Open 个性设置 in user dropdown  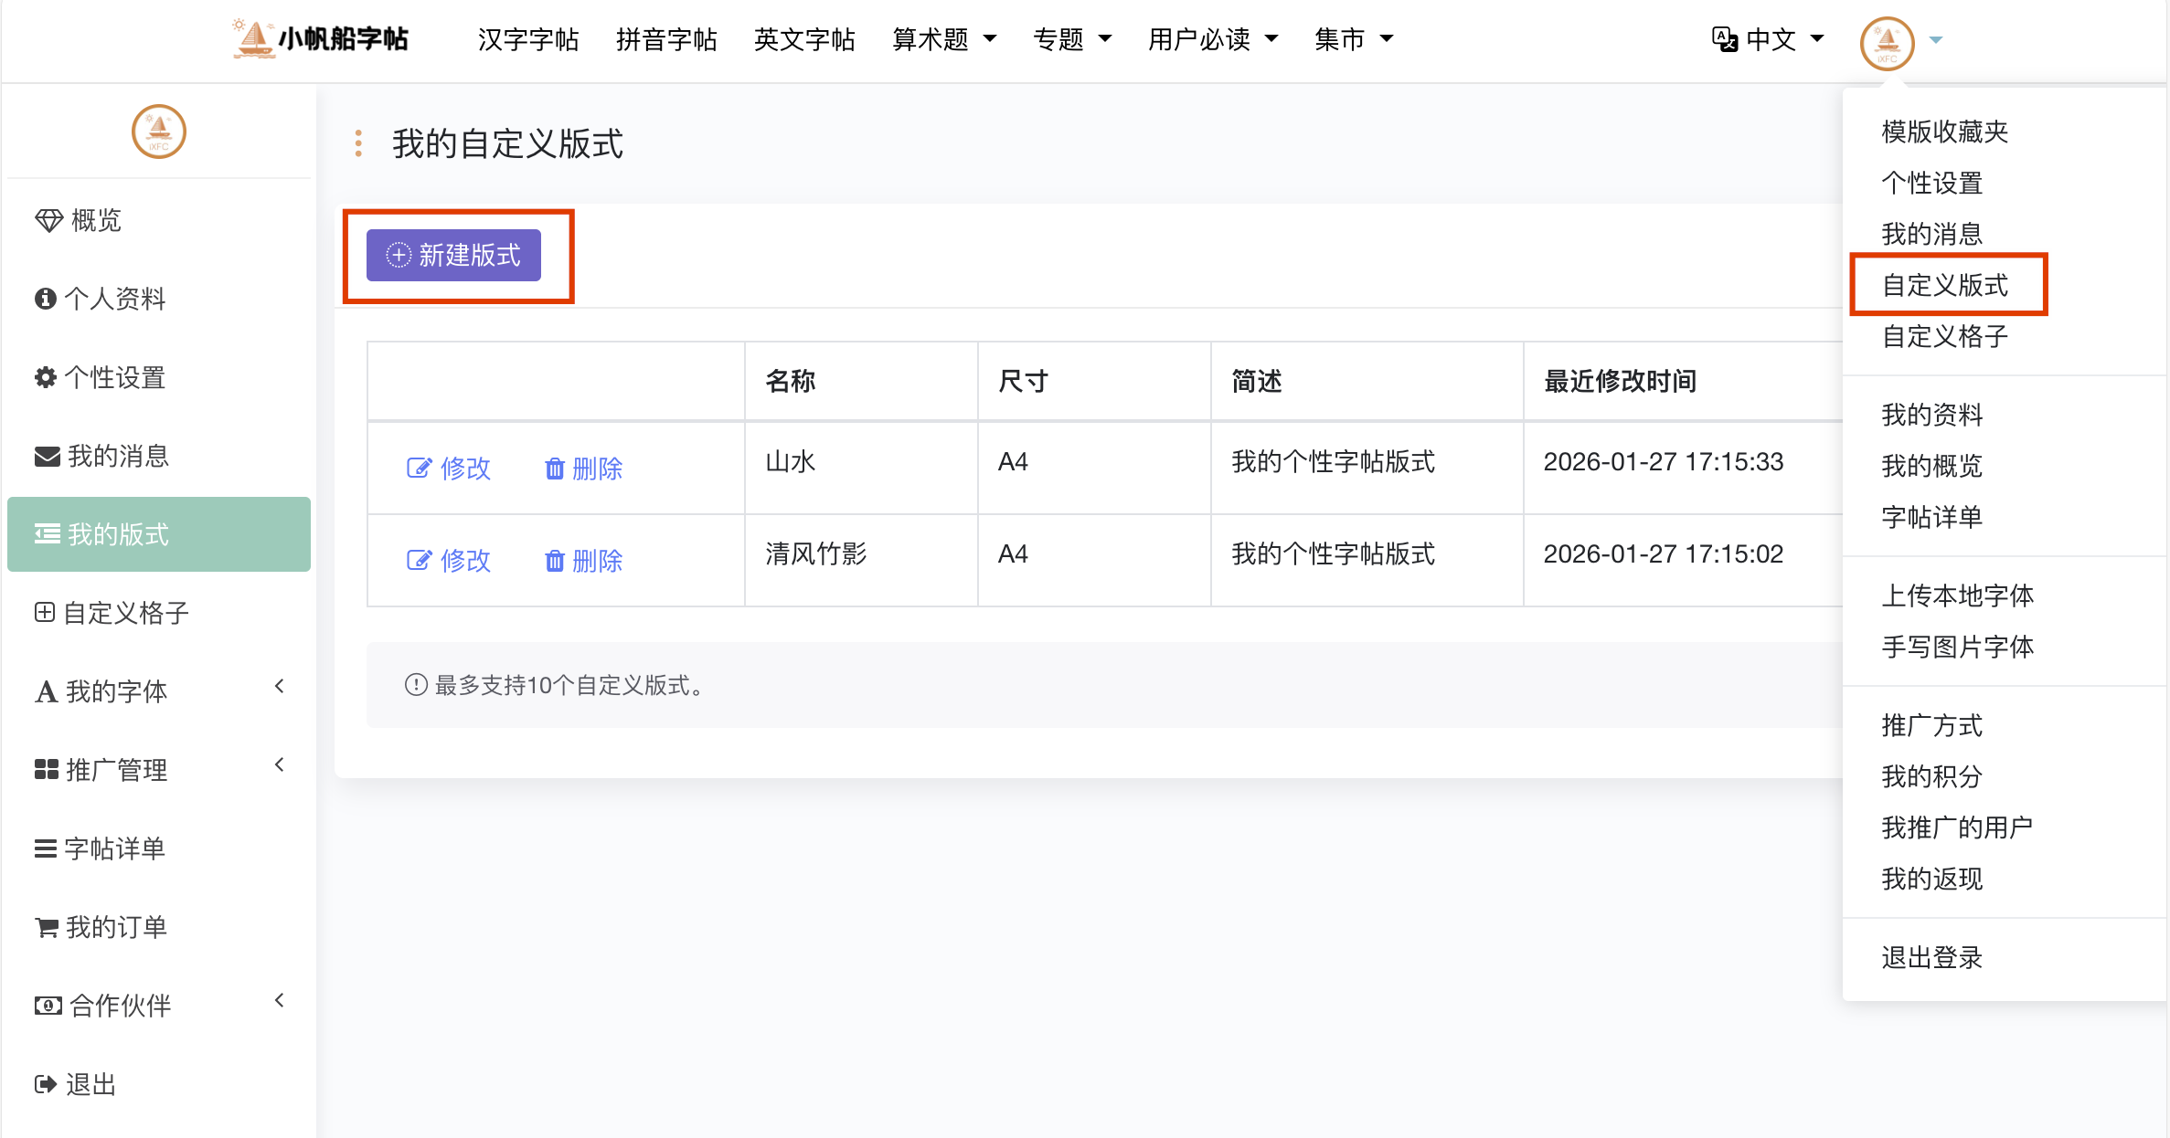[x=1931, y=183]
